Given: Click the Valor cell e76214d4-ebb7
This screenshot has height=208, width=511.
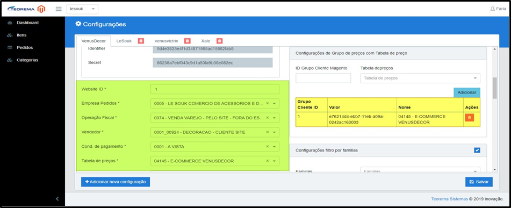Looking at the screenshot, I should (362, 119).
